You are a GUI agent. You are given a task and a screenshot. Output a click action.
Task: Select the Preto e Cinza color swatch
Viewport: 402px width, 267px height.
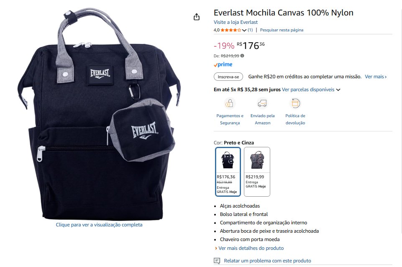click(x=228, y=172)
